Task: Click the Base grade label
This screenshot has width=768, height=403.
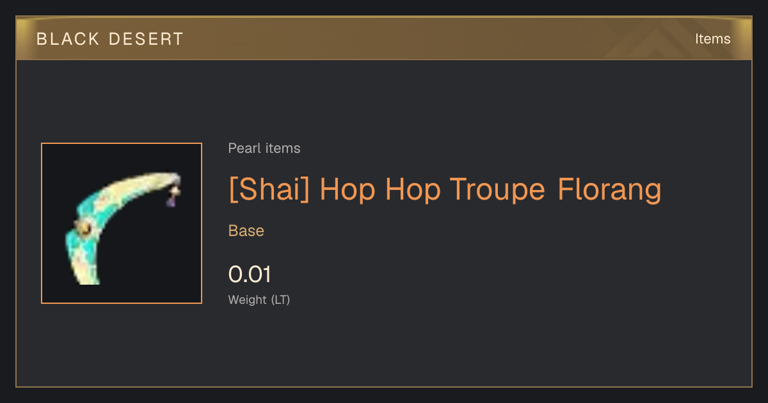Action: tap(246, 231)
